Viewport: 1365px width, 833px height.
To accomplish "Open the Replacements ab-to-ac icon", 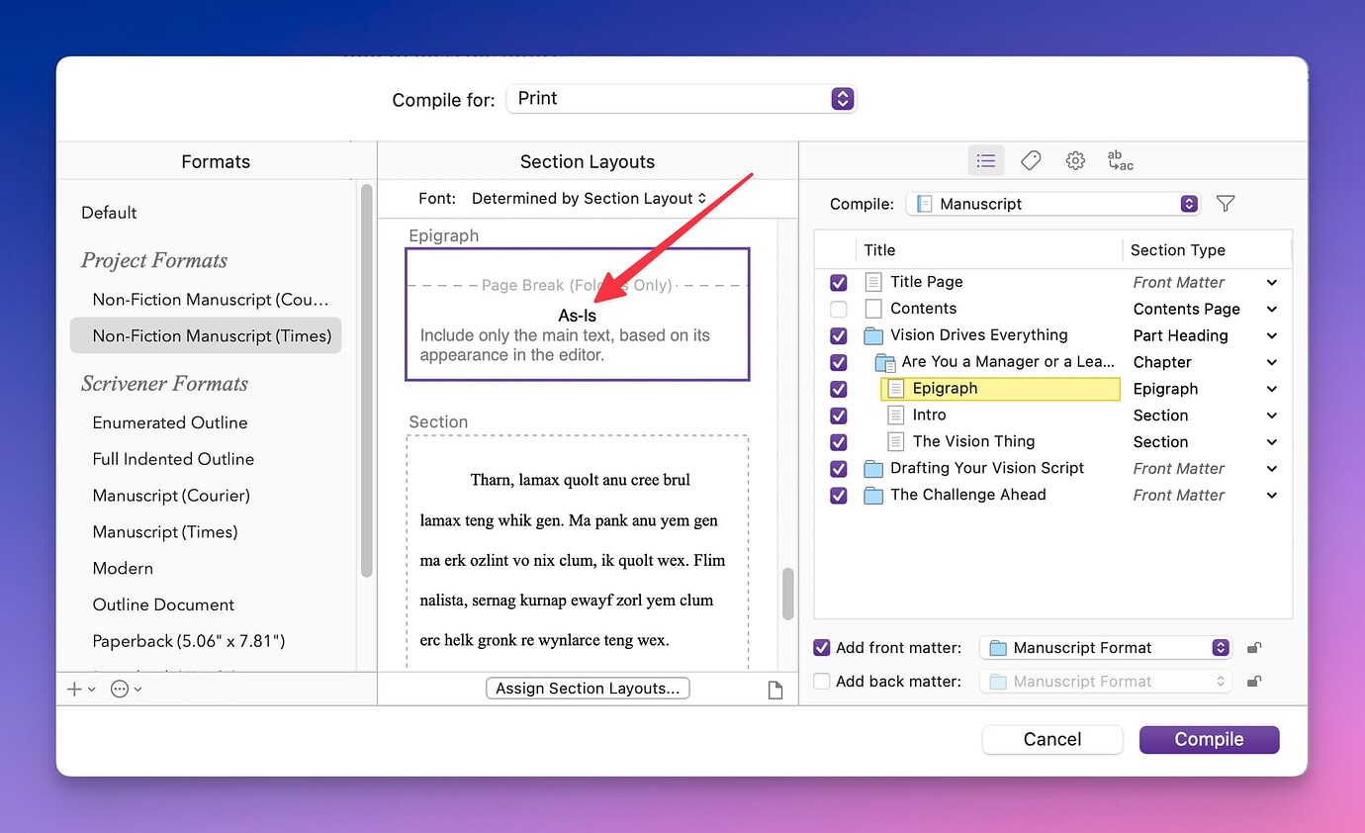I will click(x=1119, y=159).
